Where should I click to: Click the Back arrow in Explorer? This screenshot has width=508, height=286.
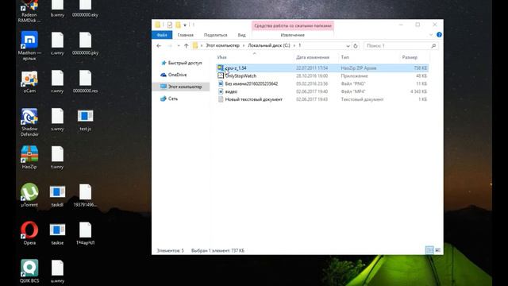pos(159,46)
